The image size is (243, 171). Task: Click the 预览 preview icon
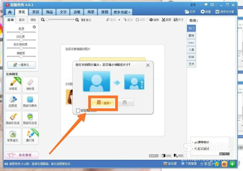point(178,156)
